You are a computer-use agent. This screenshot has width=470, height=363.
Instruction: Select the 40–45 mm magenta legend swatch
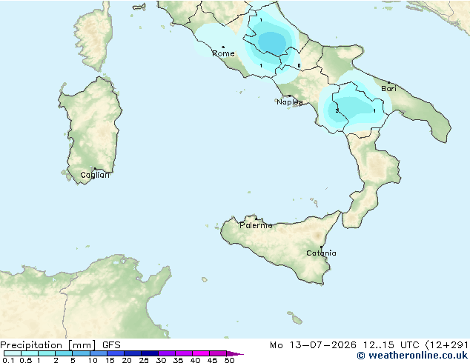pos(201,353)
